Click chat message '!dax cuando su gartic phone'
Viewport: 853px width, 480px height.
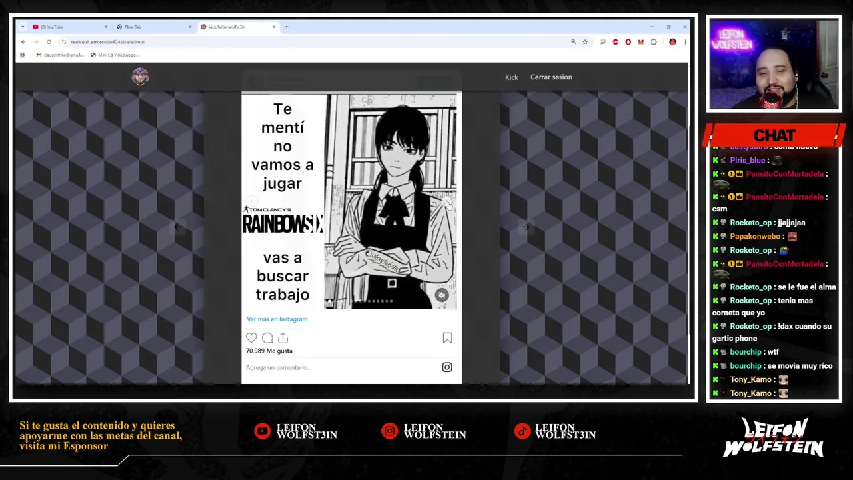click(772, 332)
